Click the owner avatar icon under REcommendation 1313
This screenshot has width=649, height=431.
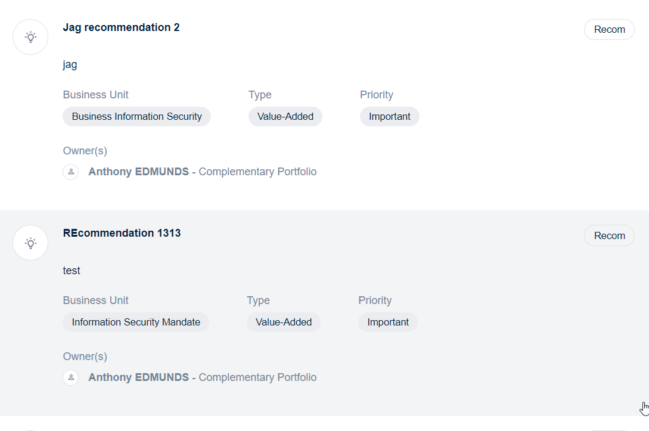(x=71, y=377)
